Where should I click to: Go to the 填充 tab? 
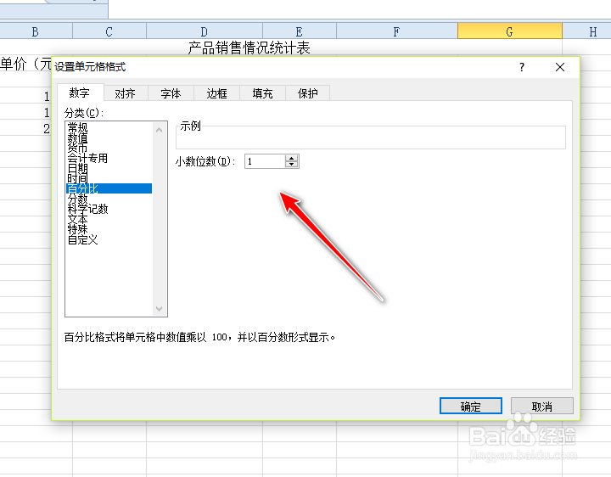262,93
